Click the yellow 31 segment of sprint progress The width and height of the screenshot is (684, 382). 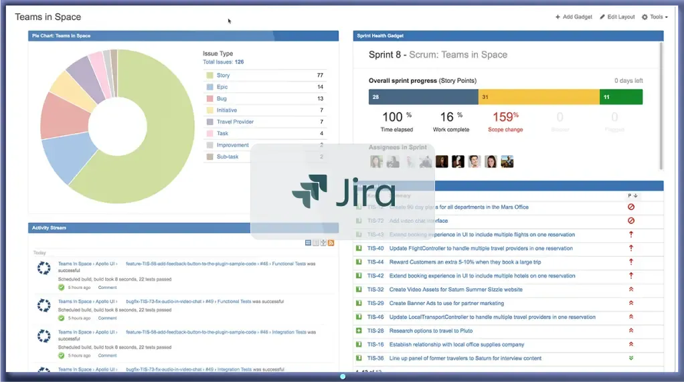pos(539,97)
